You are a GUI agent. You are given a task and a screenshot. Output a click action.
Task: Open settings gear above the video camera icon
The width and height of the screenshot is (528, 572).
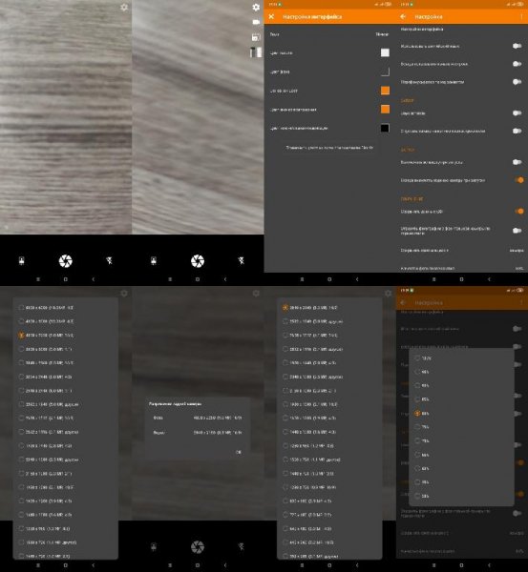pos(256,8)
